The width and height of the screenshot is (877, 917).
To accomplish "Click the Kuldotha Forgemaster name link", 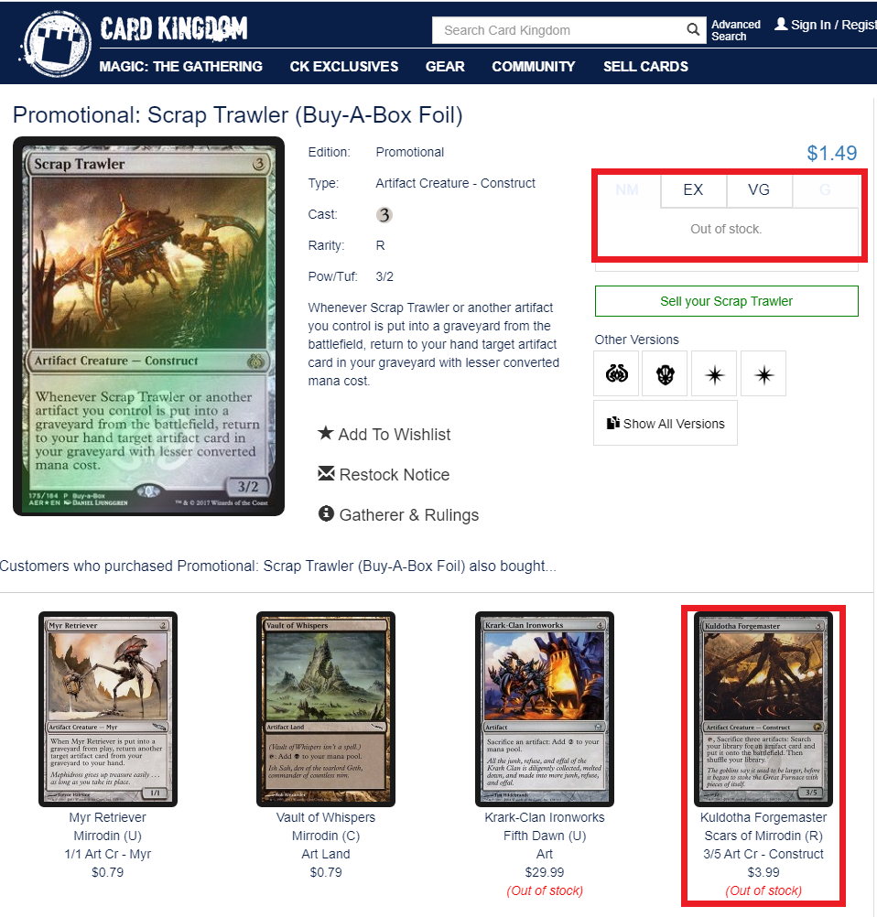I will pyautogui.click(x=763, y=817).
